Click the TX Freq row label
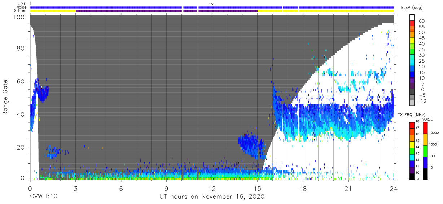Image resolution: width=443 pixels, height=204 pixels. click(x=19, y=11)
